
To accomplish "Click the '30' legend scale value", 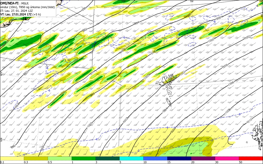I will [217, 162].
